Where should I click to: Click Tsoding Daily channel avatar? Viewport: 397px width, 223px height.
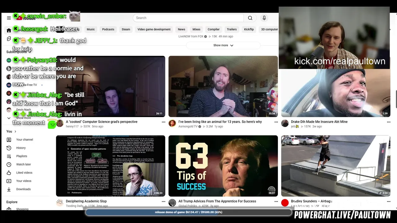(x=60, y=203)
